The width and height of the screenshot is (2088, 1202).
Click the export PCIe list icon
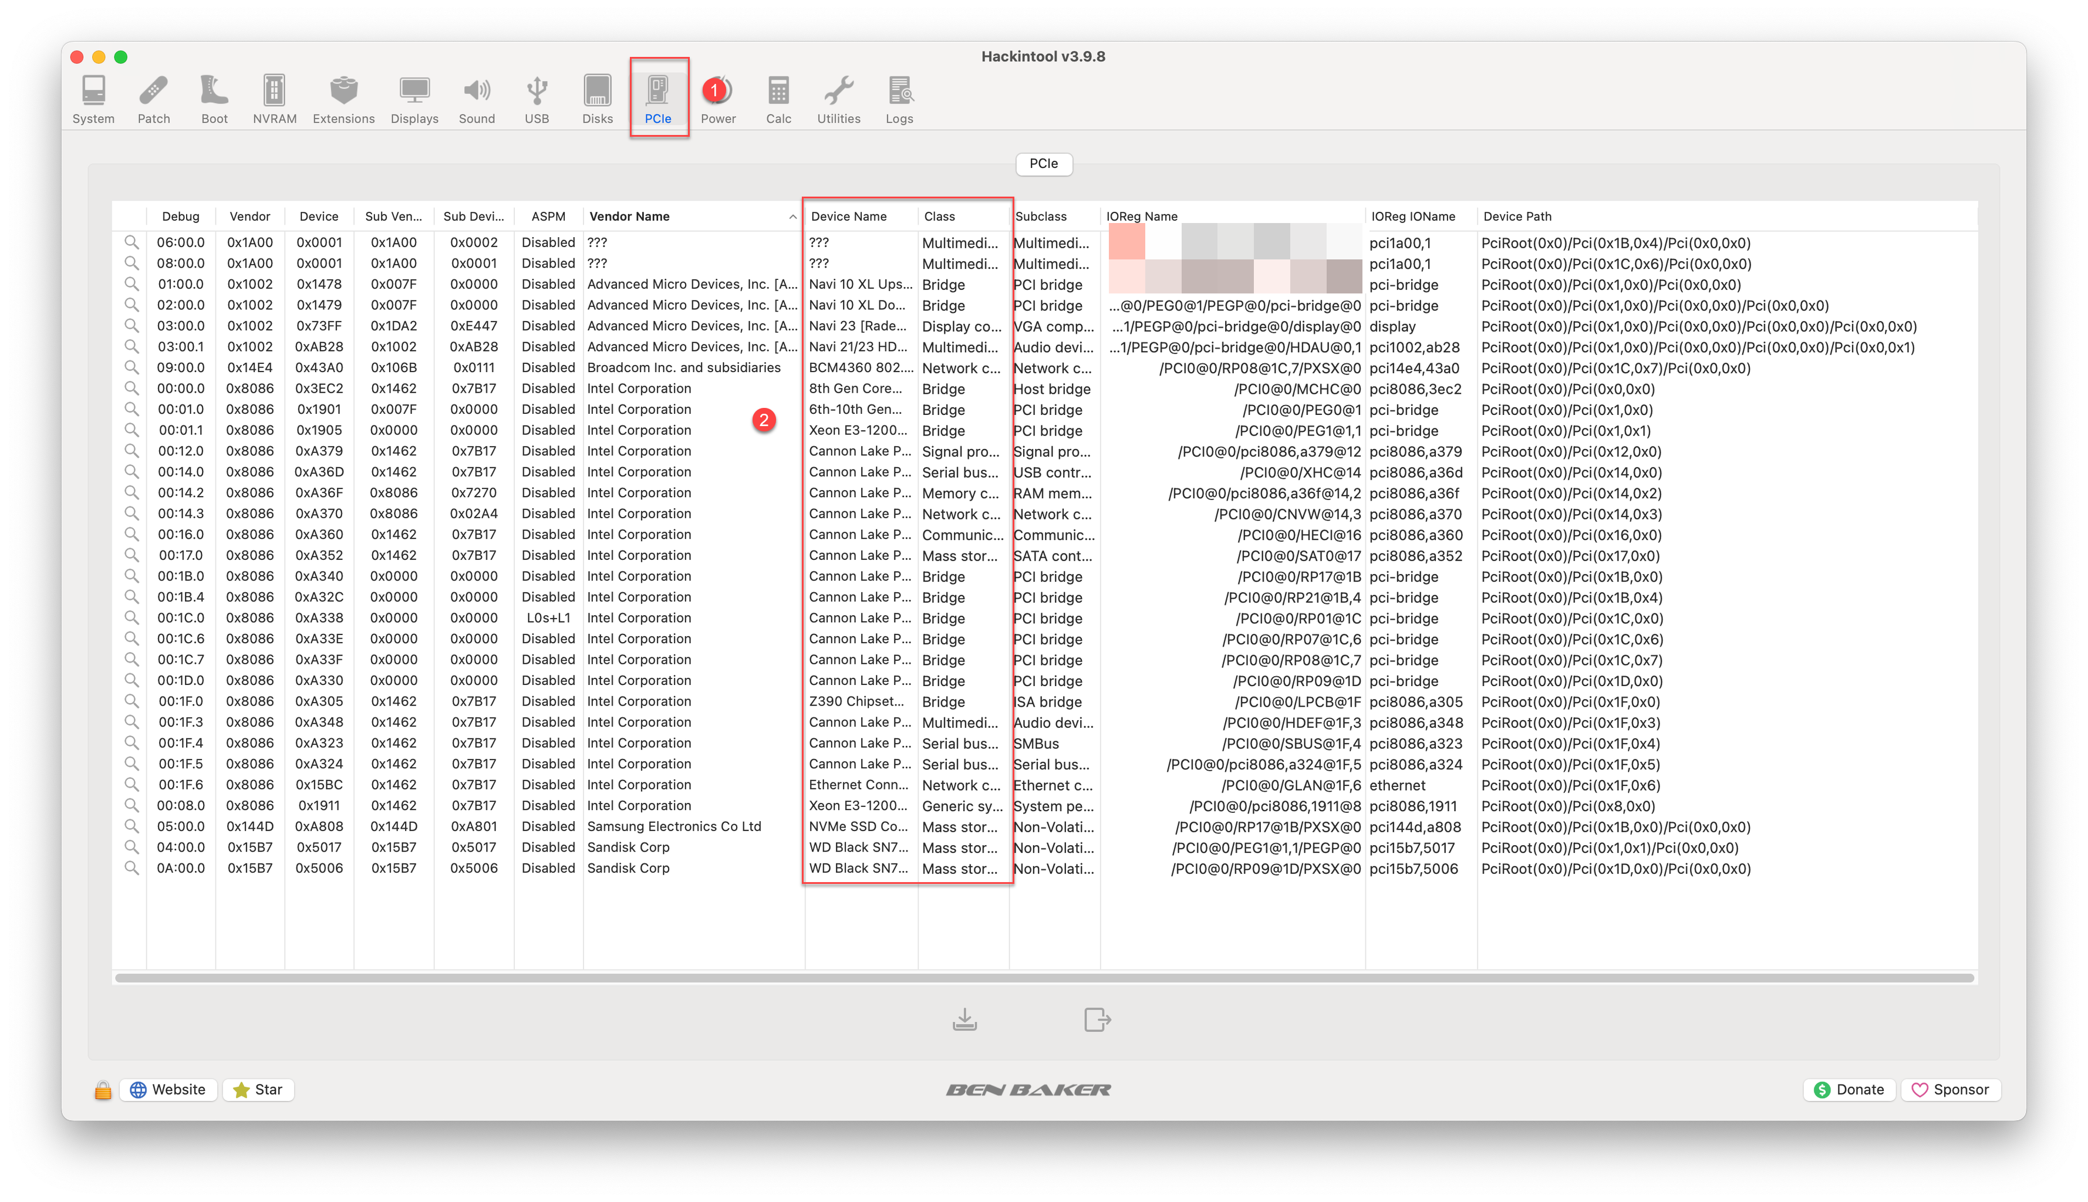point(1097,1019)
